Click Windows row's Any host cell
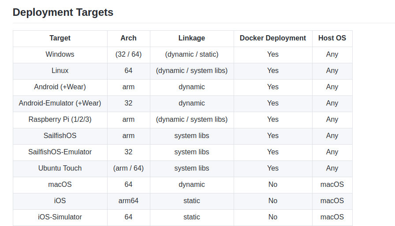This screenshot has height=226, width=395. tap(332, 55)
